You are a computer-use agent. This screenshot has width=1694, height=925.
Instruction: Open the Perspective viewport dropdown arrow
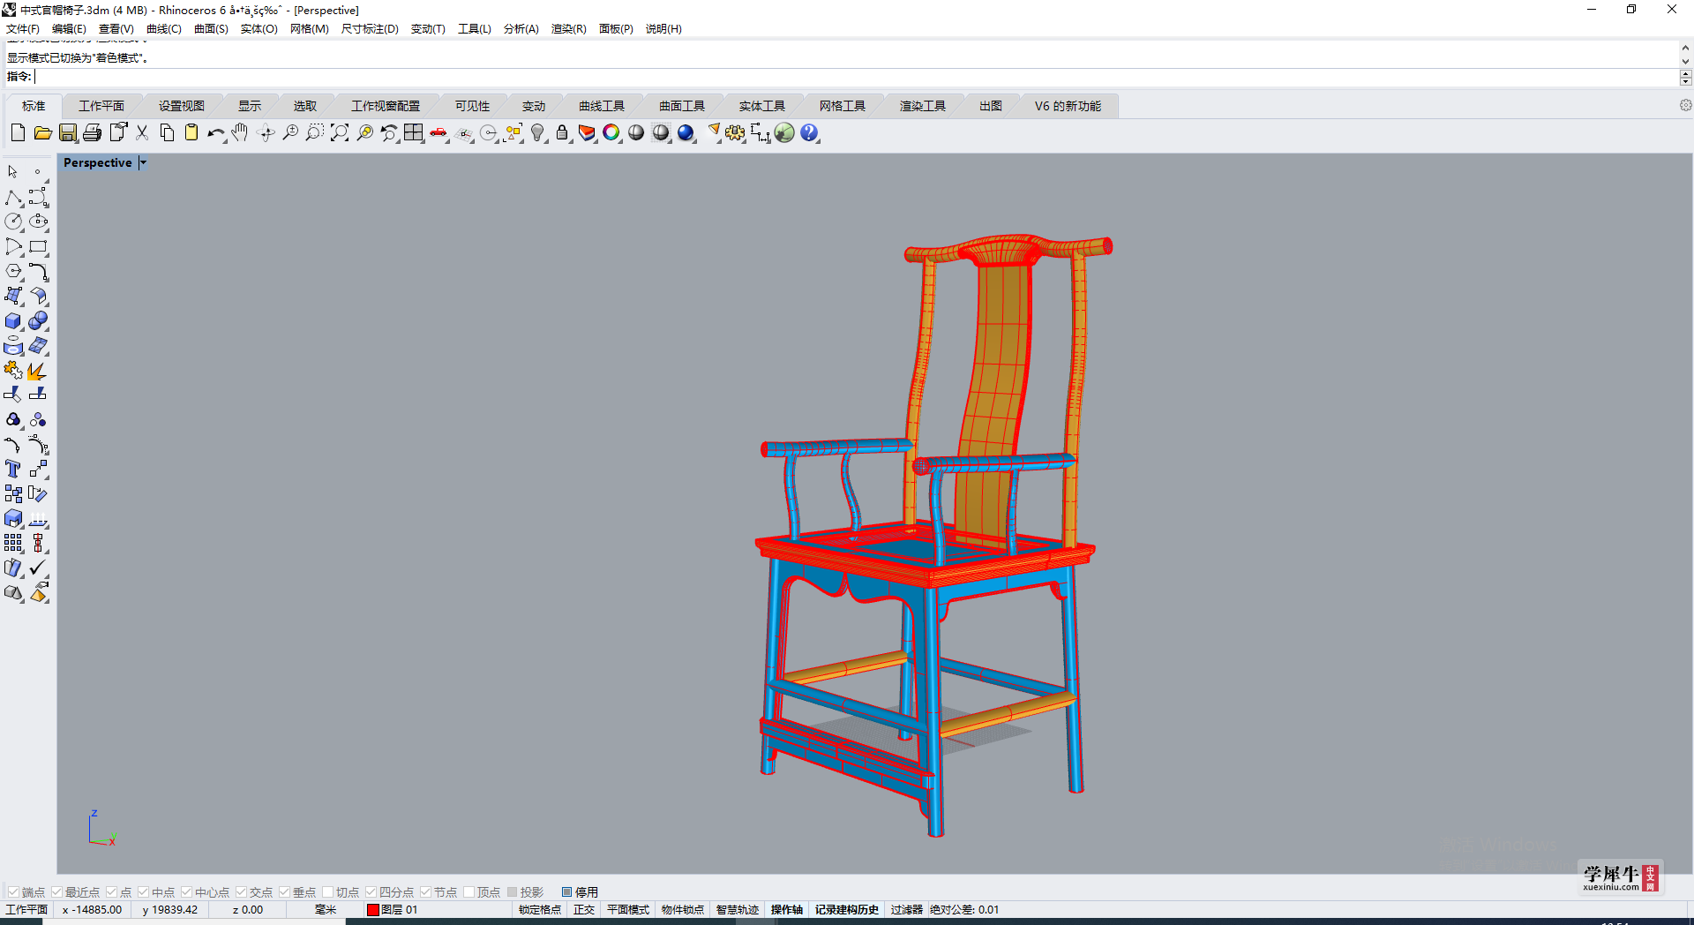tap(143, 162)
